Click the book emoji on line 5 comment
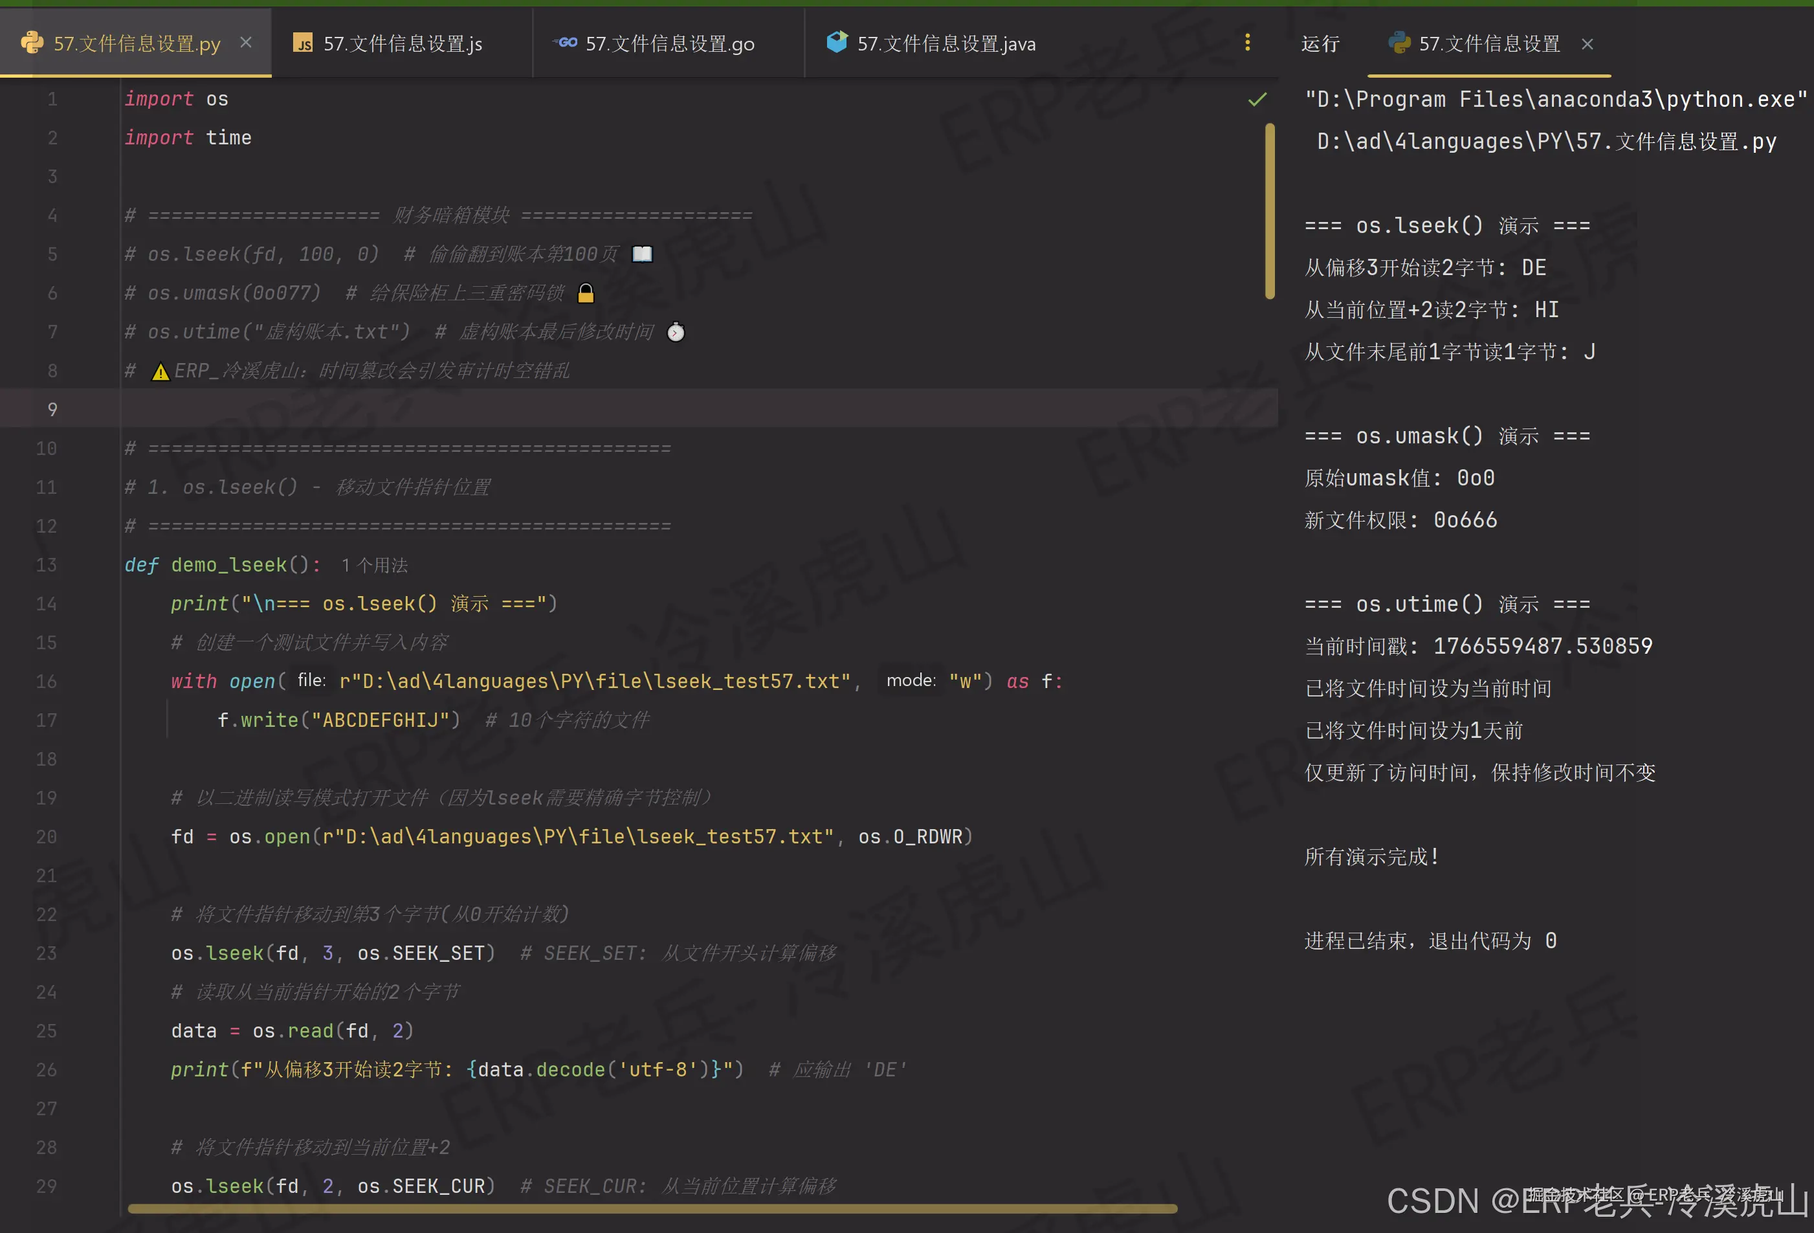1814x1233 pixels. point(641,254)
